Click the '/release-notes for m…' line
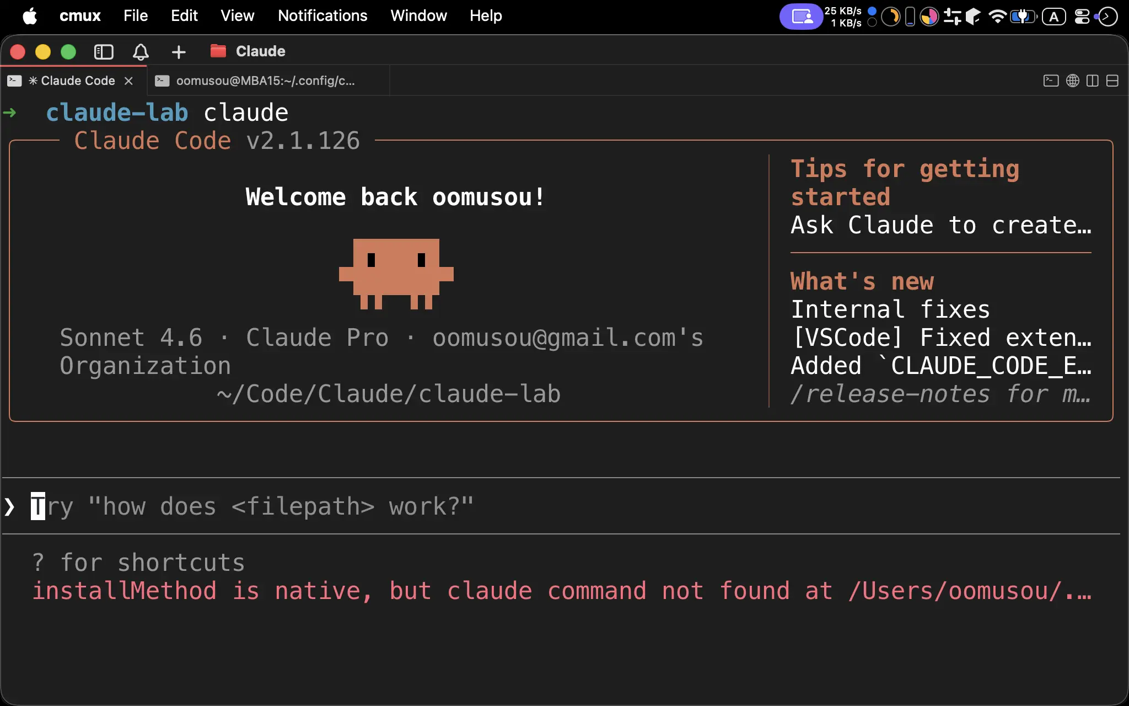Screen dimensions: 1129x706 pyautogui.click(x=941, y=394)
